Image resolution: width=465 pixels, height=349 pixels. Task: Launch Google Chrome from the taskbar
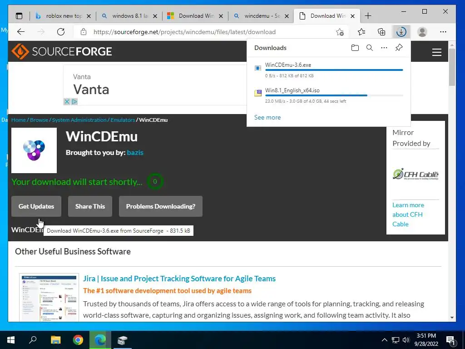pos(78,340)
